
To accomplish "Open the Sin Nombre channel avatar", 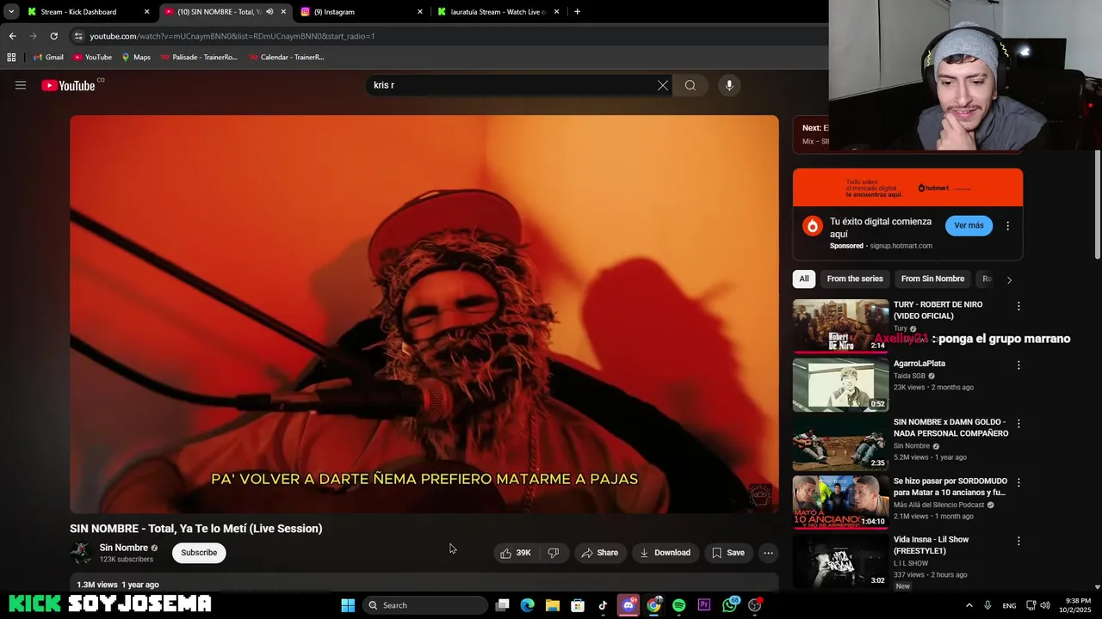I will click(81, 553).
